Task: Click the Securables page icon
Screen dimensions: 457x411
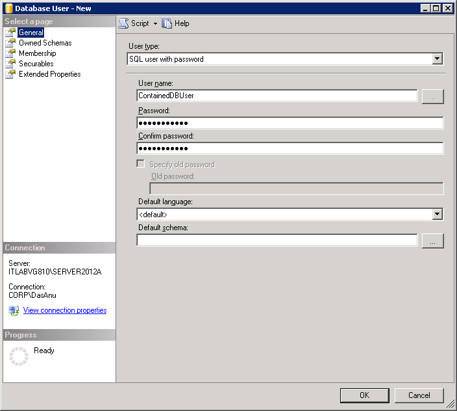Action: pyautogui.click(x=10, y=64)
